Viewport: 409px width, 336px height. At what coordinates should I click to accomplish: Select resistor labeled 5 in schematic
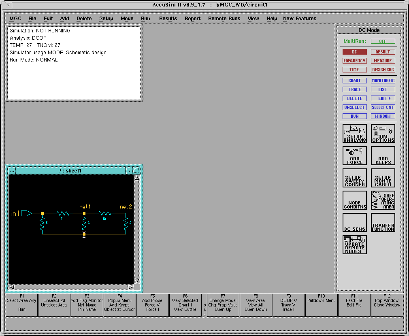42,224
